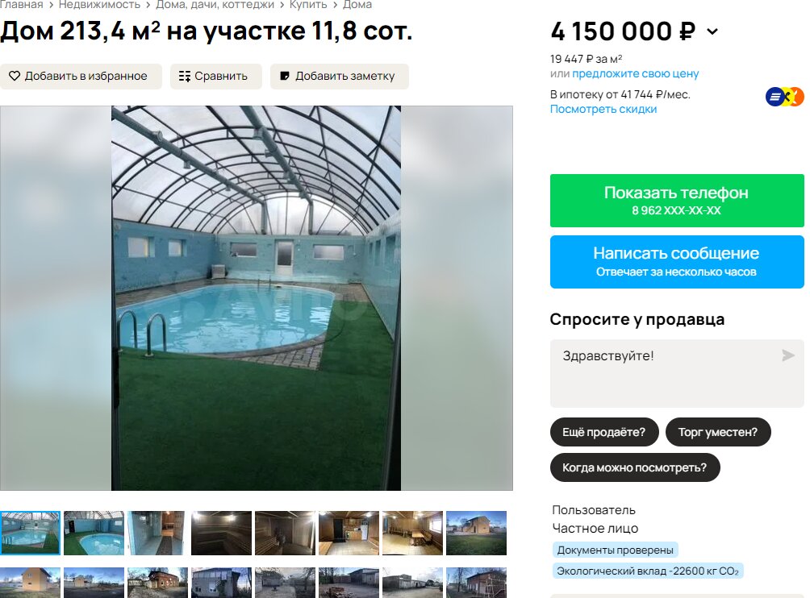Choose Когда можно посмотреть? quick question
Viewport: 810px width, 598px height.
(x=635, y=467)
